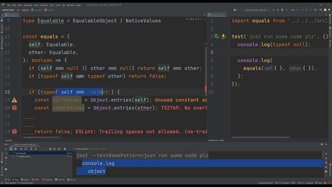Toggle sort tests by duration
Image resolution: width=332 pixels, height=187 pixels.
(x=25, y=149)
